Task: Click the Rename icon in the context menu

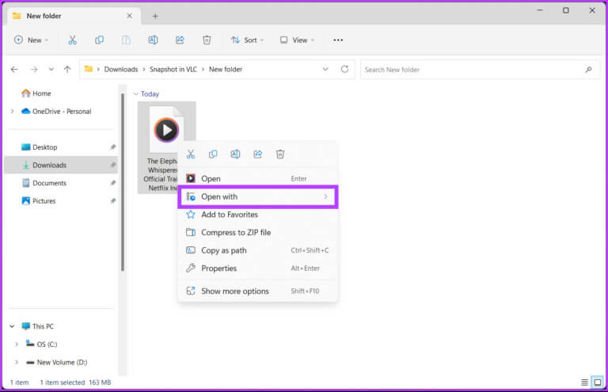Action: pyautogui.click(x=235, y=154)
